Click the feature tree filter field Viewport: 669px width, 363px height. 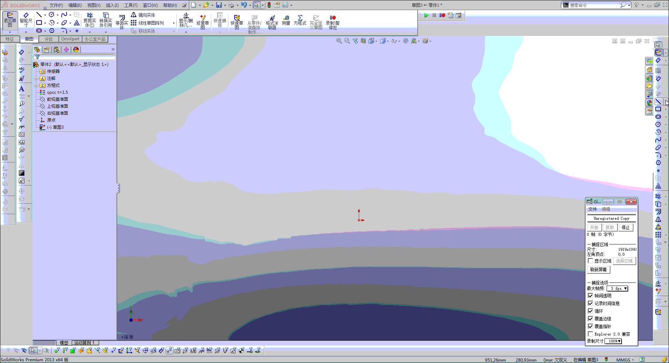(75, 57)
